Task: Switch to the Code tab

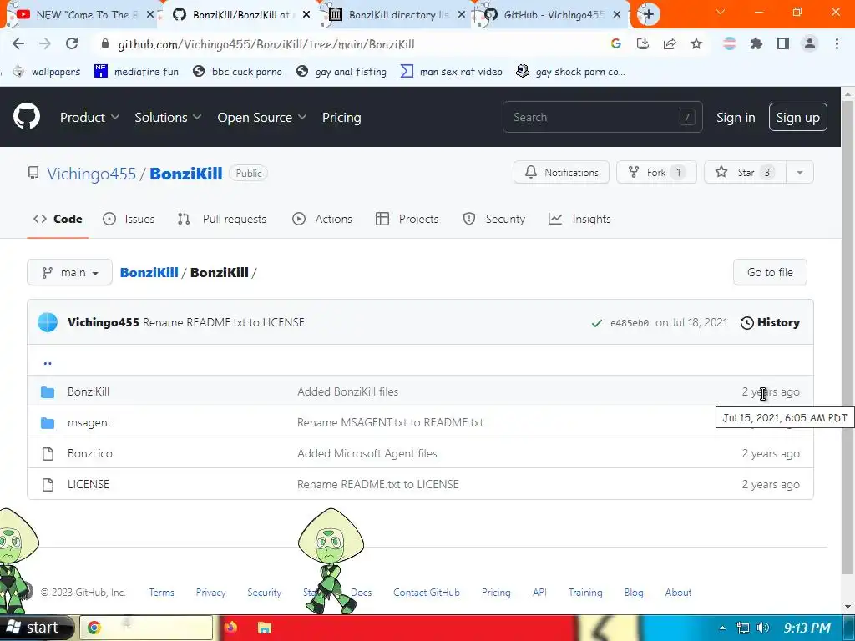Action: (58, 219)
